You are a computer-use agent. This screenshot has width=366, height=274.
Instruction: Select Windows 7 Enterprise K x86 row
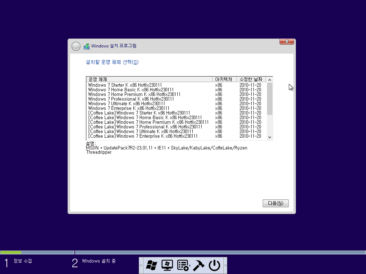click(x=176, y=108)
